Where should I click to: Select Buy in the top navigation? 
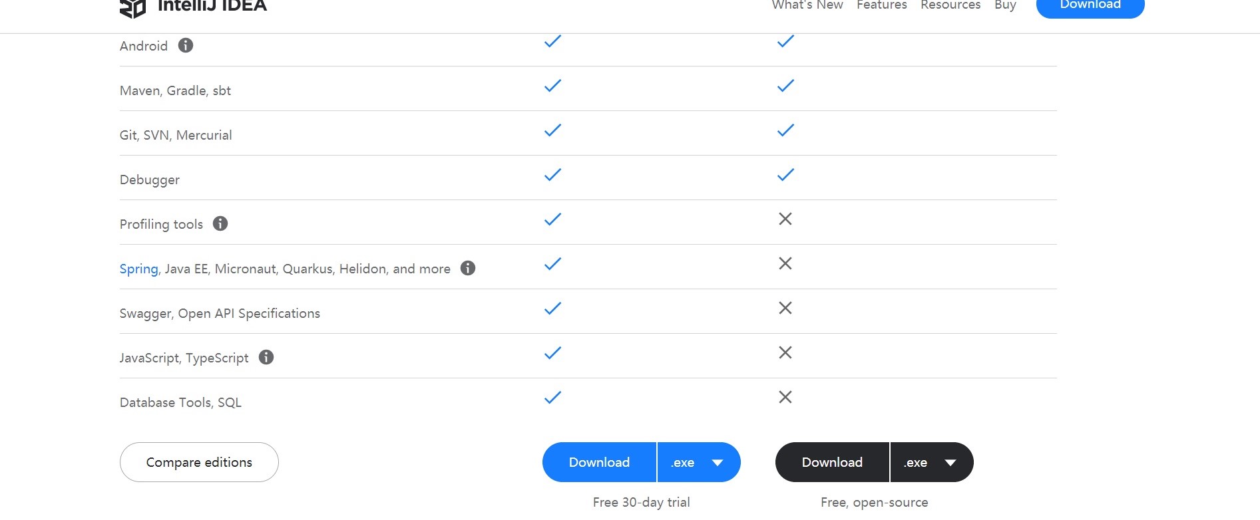[1005, 5]
